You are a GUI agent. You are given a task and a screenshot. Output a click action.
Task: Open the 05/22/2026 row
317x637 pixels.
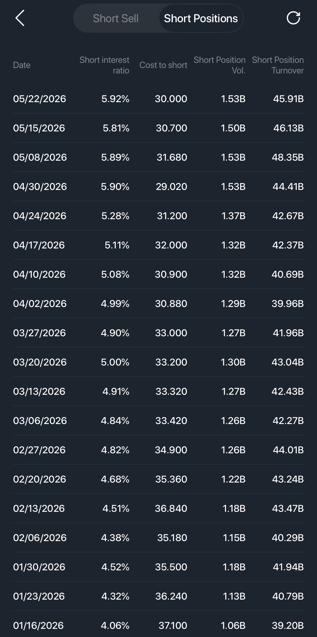(158, 99)
